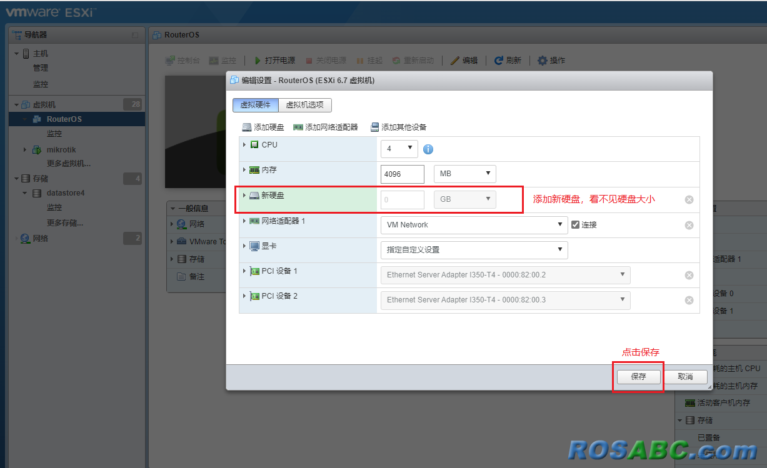
Task: Remove PCI 设备 2 with its X icon
Action: pyautogui.click(x=689, y=300)
